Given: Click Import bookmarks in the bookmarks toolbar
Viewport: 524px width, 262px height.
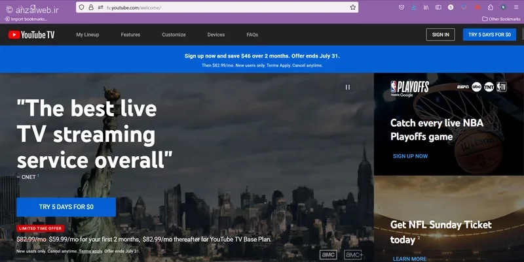Looking at the screenshot, I should coord(26,19).
